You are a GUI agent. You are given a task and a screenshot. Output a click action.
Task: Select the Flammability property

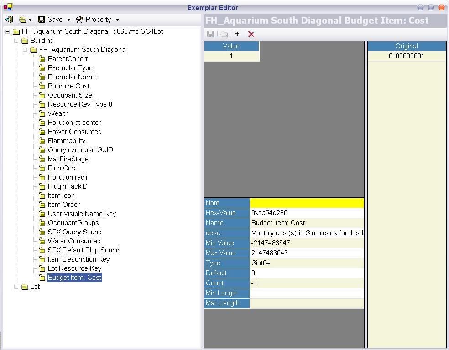click(x=67, y=141)
